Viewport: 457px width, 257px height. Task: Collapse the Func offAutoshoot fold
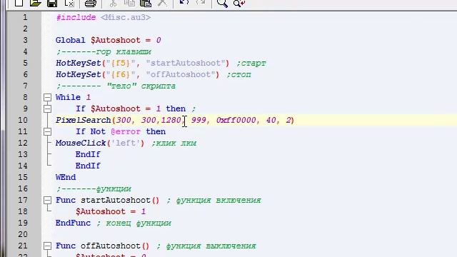[48, 246]
